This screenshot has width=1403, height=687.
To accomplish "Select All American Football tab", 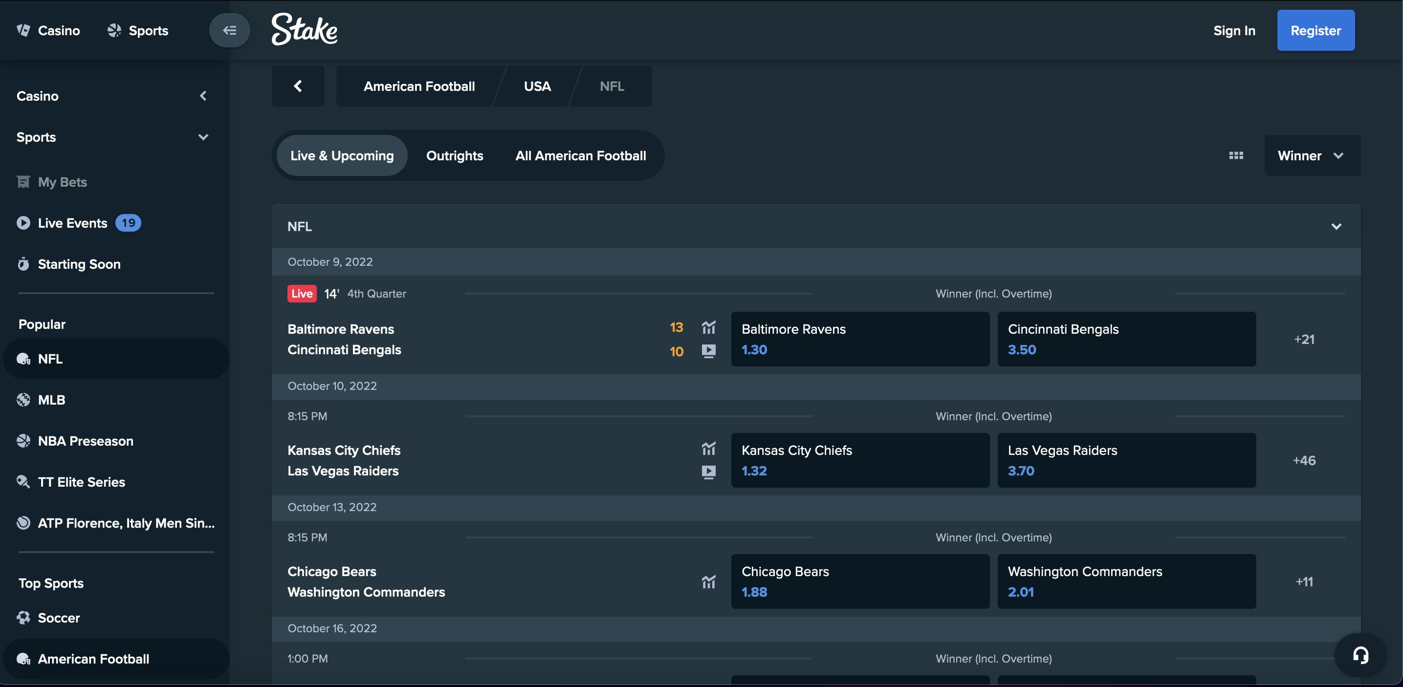I will coord(580,156).
